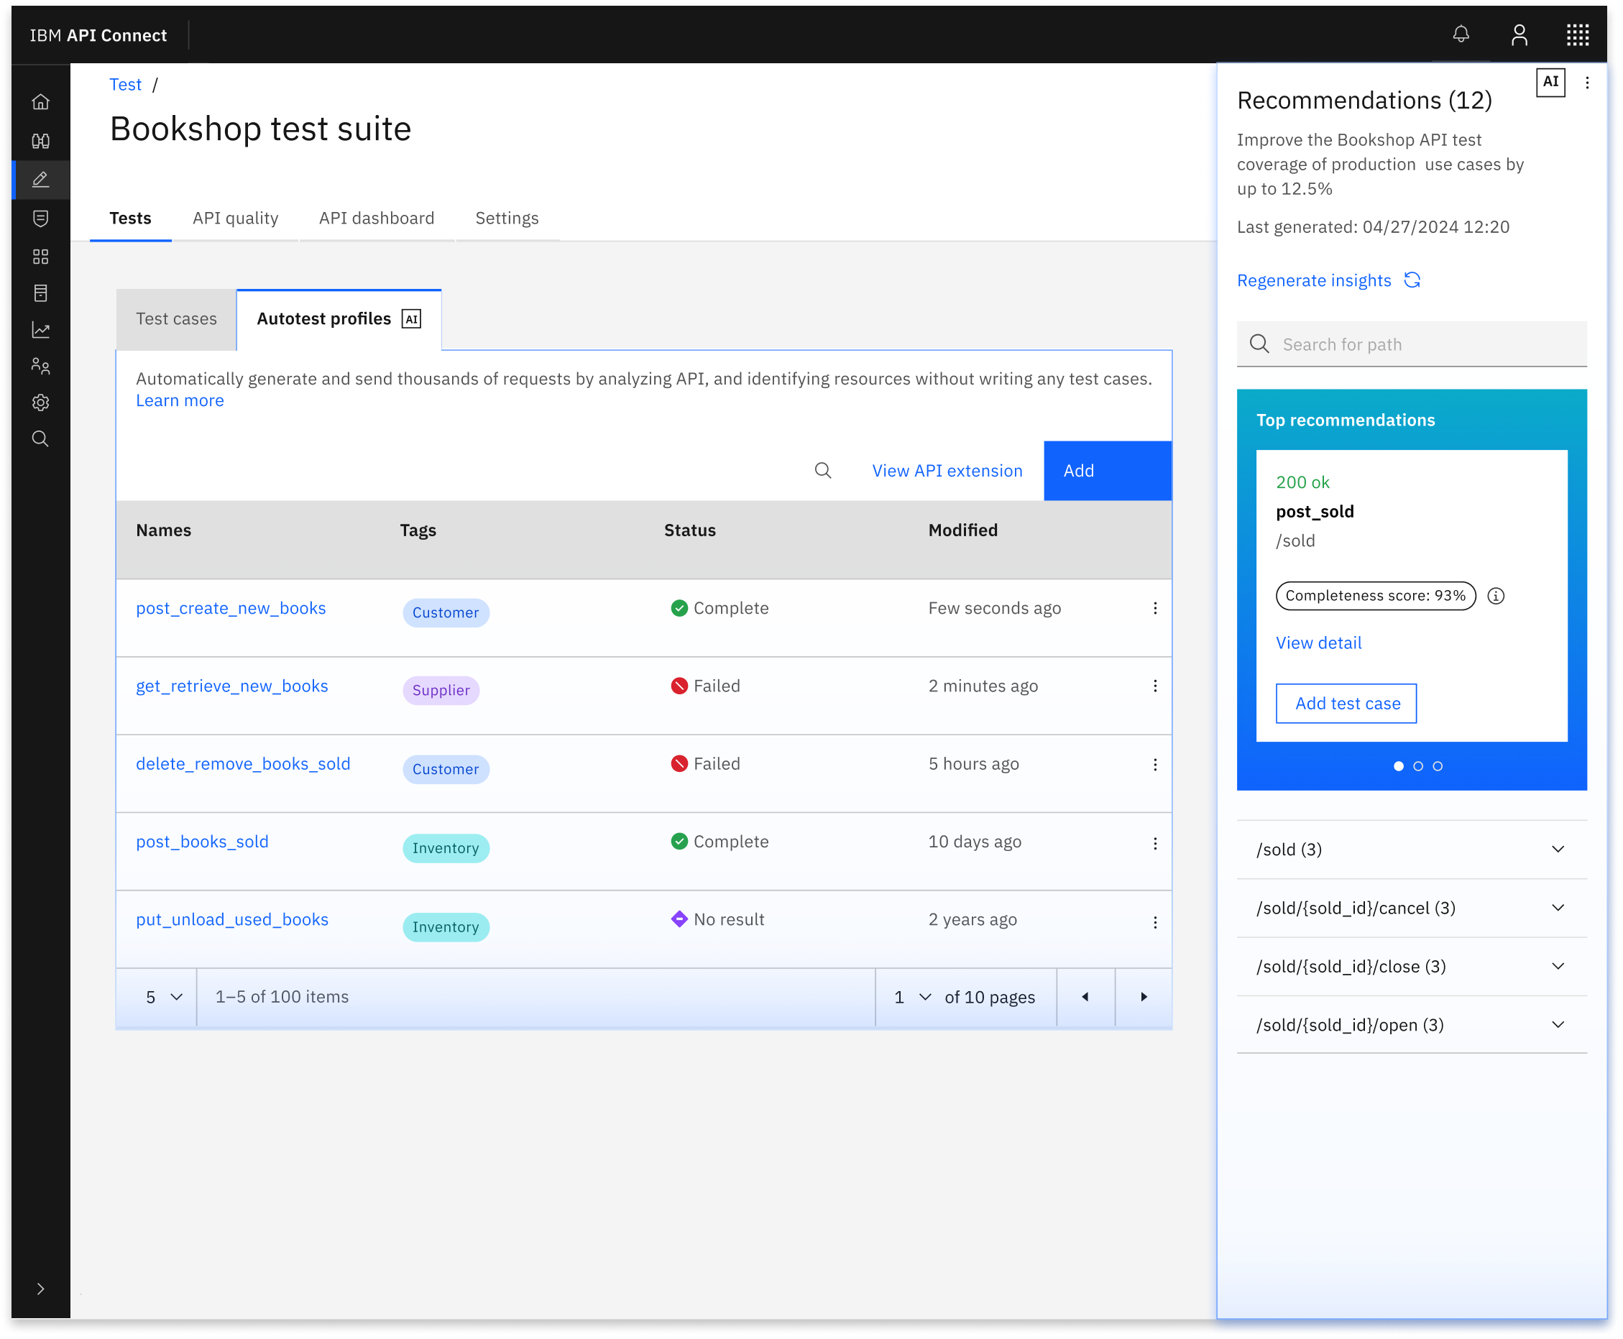Go to next page arrow

coord(1144,998)
